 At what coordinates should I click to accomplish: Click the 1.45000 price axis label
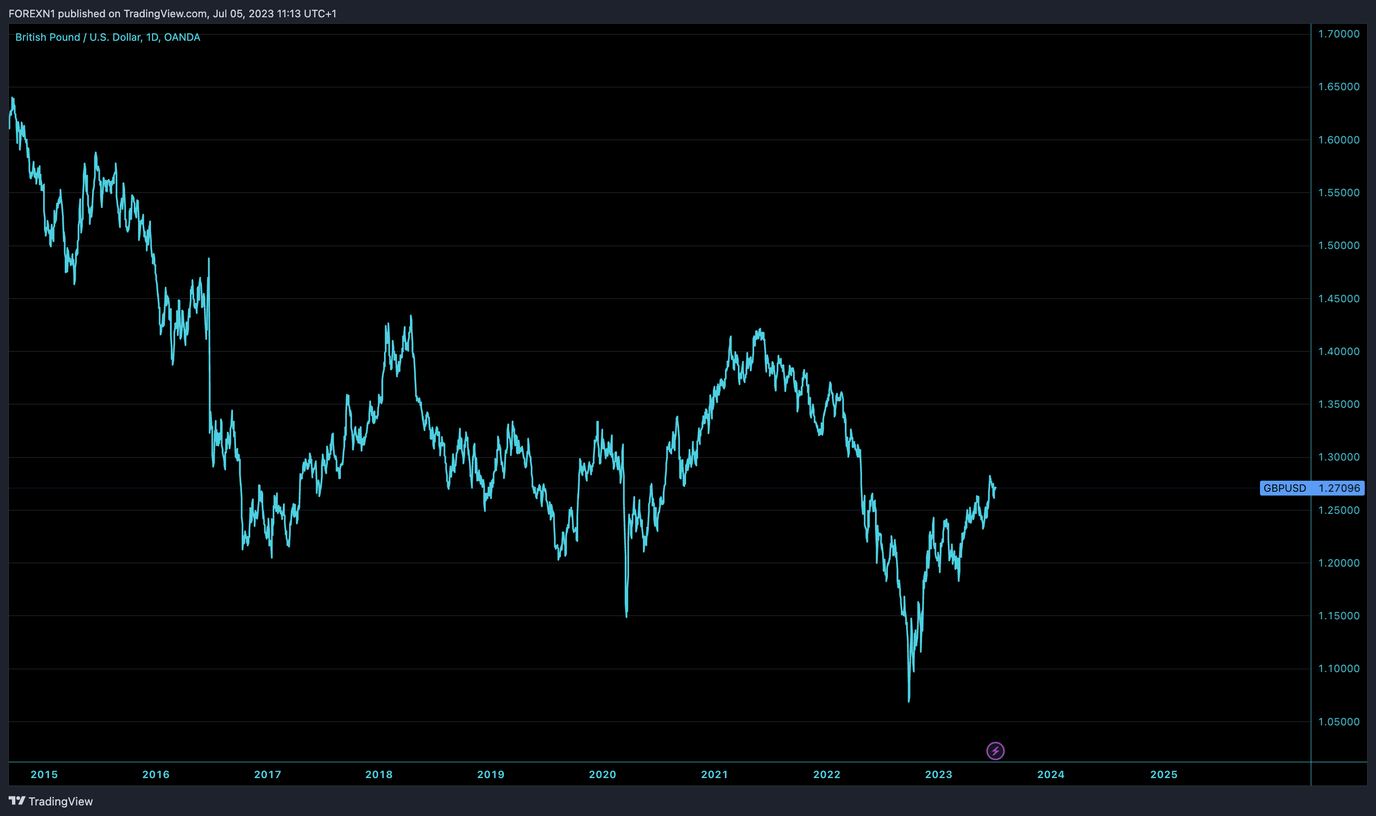[x=1339, y=298]
